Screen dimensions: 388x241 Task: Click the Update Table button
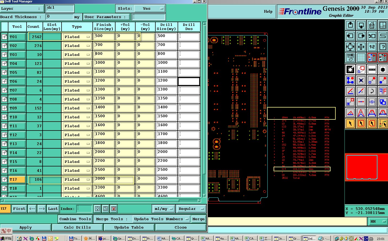point(129,227)
